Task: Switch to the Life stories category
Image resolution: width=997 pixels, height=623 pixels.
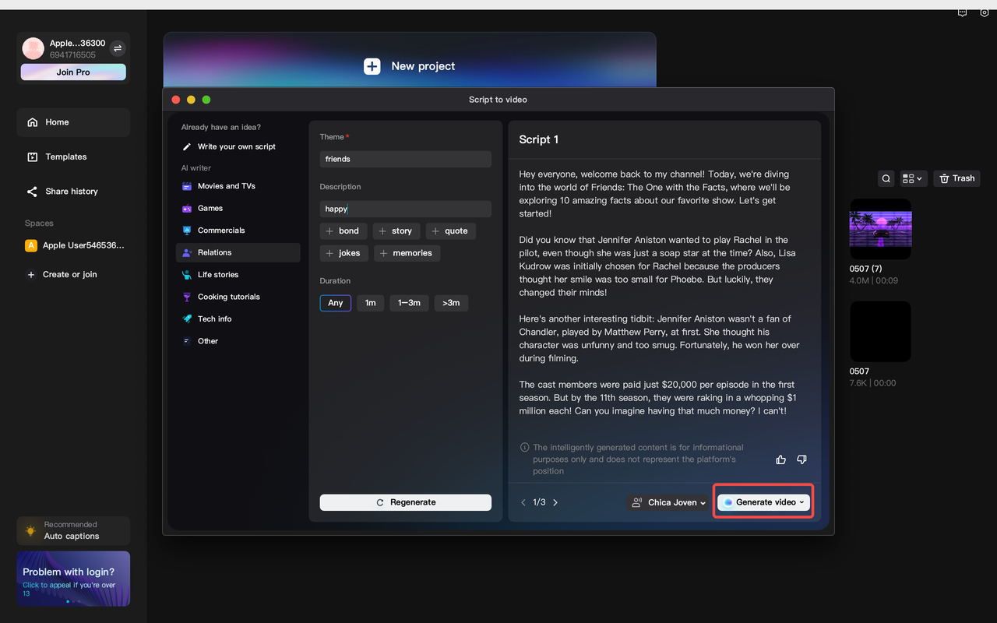Action: point(219,274)
